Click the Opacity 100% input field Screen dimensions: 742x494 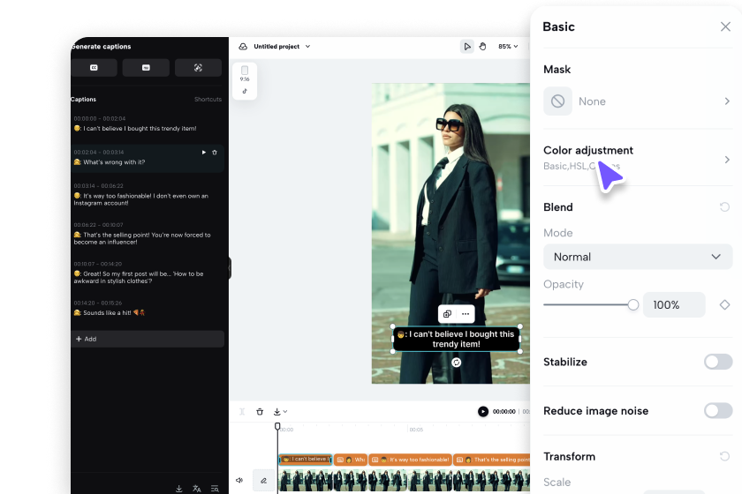click(674, 305)
